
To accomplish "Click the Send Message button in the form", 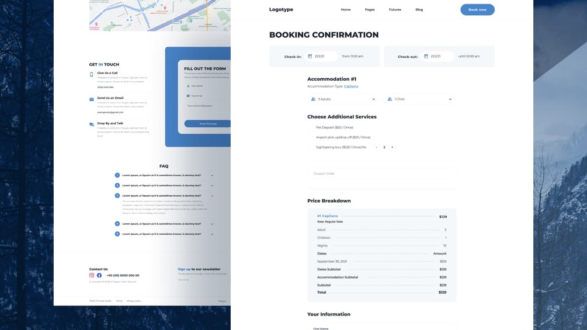I will [207, 124].
